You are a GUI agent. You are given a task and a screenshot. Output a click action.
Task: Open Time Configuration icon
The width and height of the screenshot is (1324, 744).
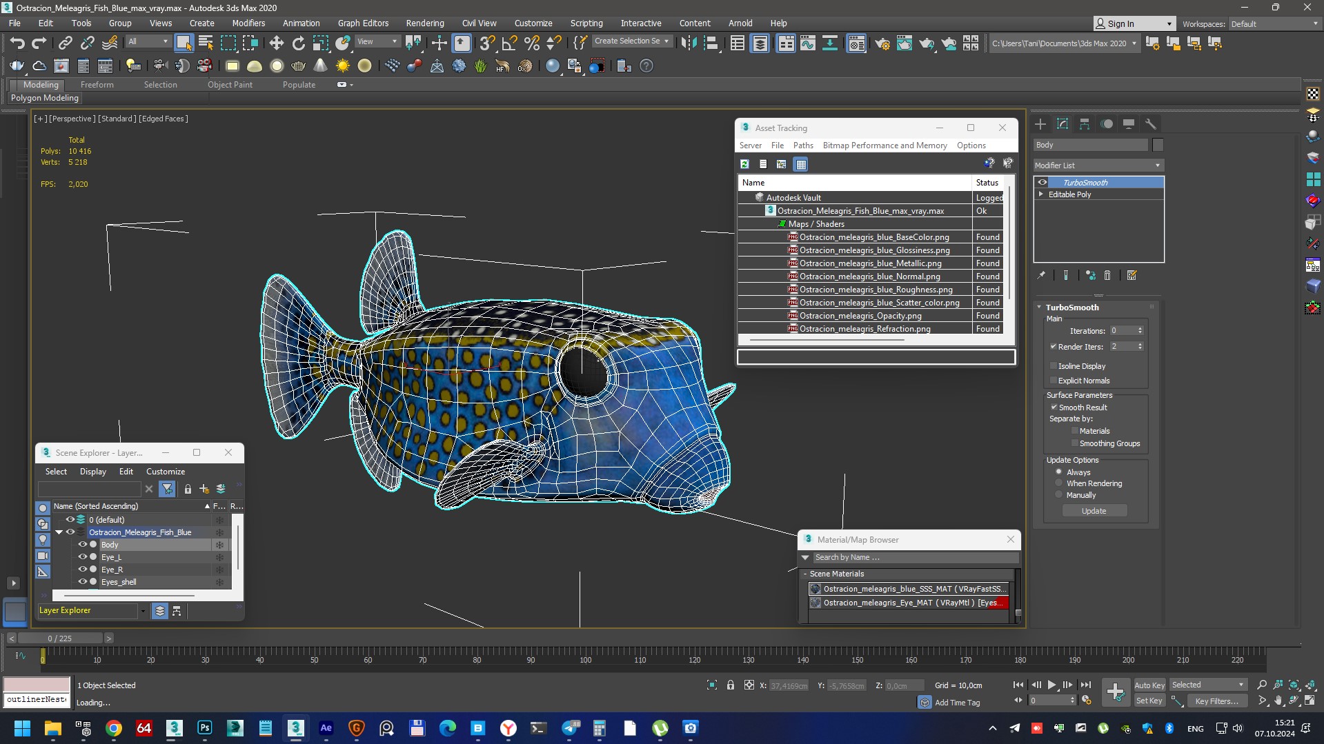(1087, 700)
